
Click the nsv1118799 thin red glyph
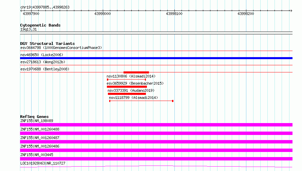[141, 101]
